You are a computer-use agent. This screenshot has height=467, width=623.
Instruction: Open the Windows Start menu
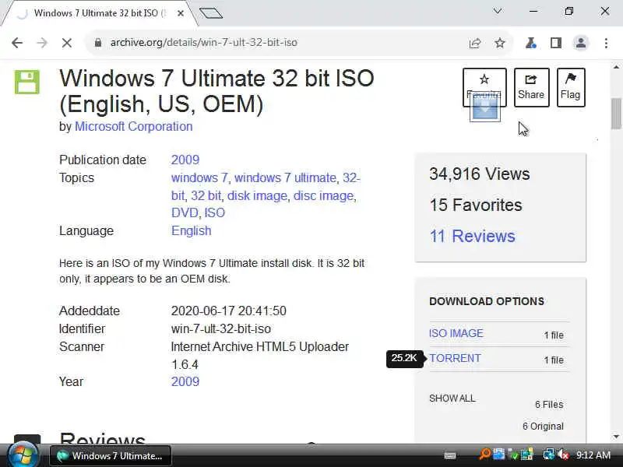(23, 455)
